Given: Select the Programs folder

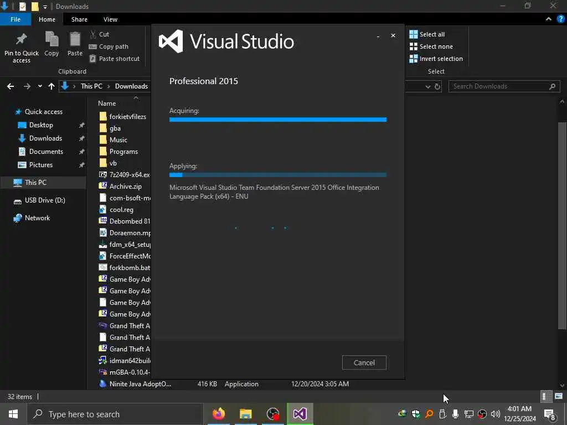Looking at the screenshot, I should click(118, 152).
